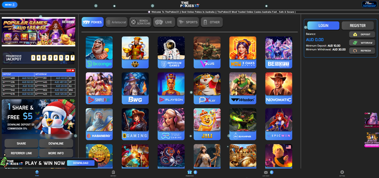Click the red LIVE indicator badge
379x178 pixels.
click(71, 70)
